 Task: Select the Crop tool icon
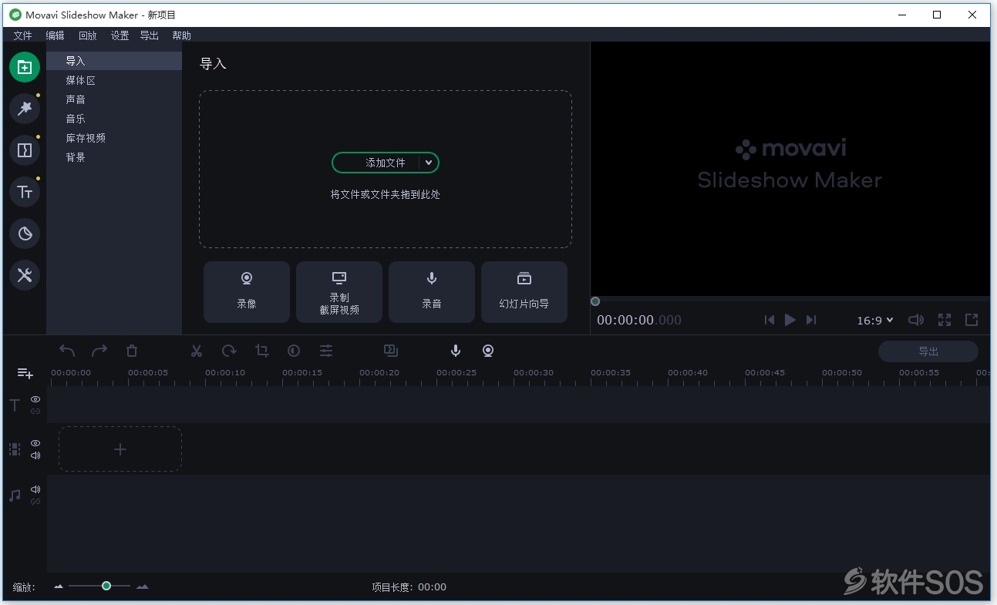click(x=261, y=351)
